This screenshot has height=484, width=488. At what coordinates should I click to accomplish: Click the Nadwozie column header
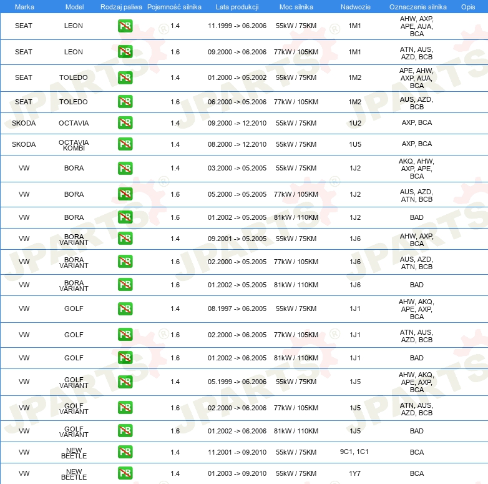click(356, 7)
